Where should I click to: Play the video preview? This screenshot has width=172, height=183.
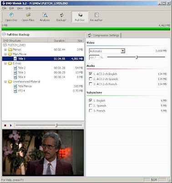click(10, 125)
